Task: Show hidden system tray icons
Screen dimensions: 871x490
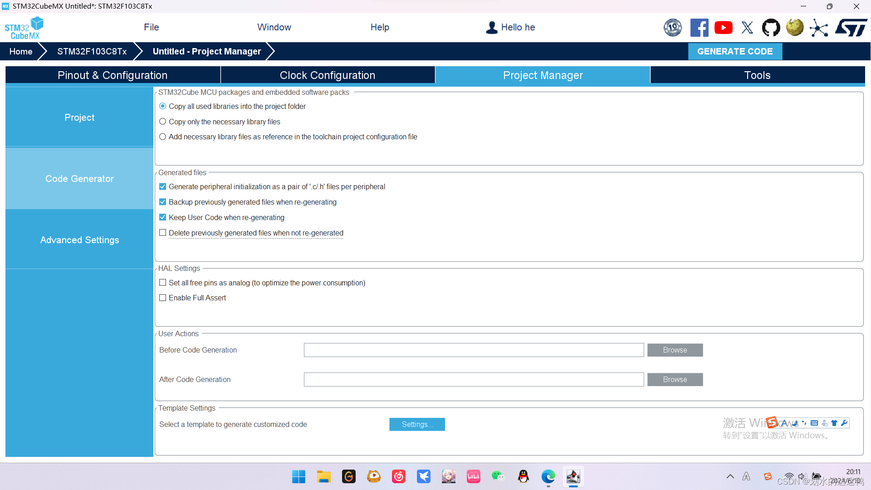Action: point(730,476)
